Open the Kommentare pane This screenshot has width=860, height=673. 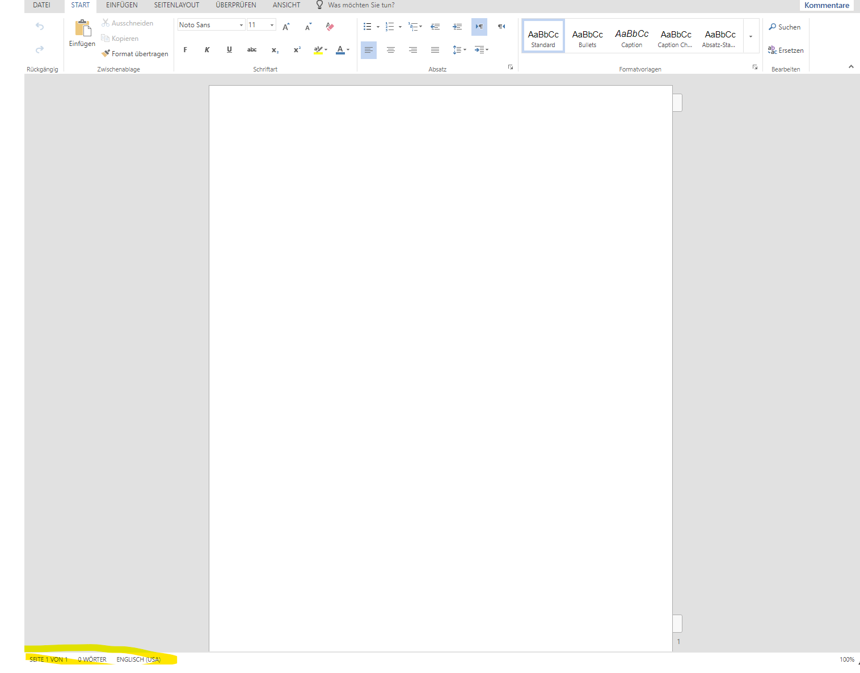point(827,5)
